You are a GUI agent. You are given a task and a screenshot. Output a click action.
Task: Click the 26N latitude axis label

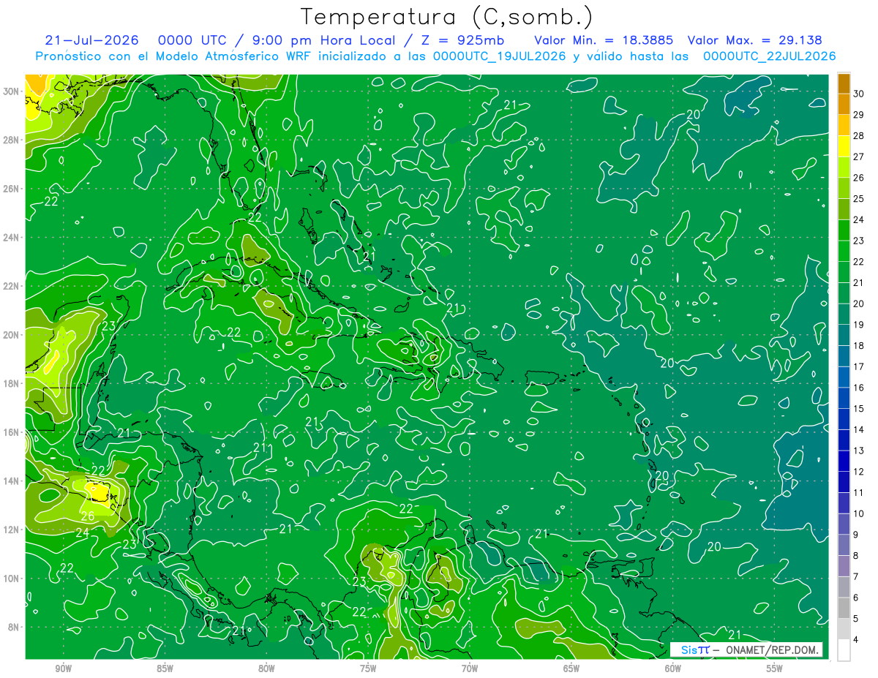click(x=11, y=189)
